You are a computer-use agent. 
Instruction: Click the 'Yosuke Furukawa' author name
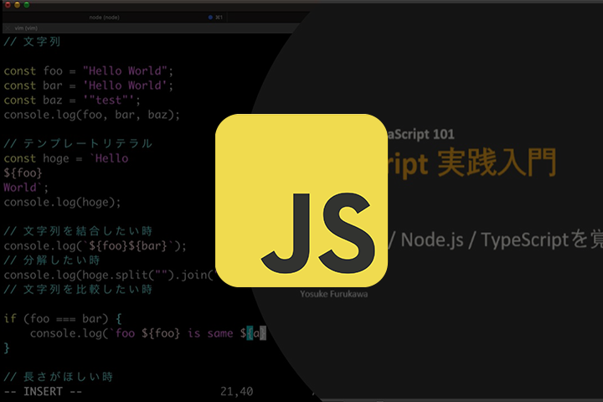click(334, 294)
